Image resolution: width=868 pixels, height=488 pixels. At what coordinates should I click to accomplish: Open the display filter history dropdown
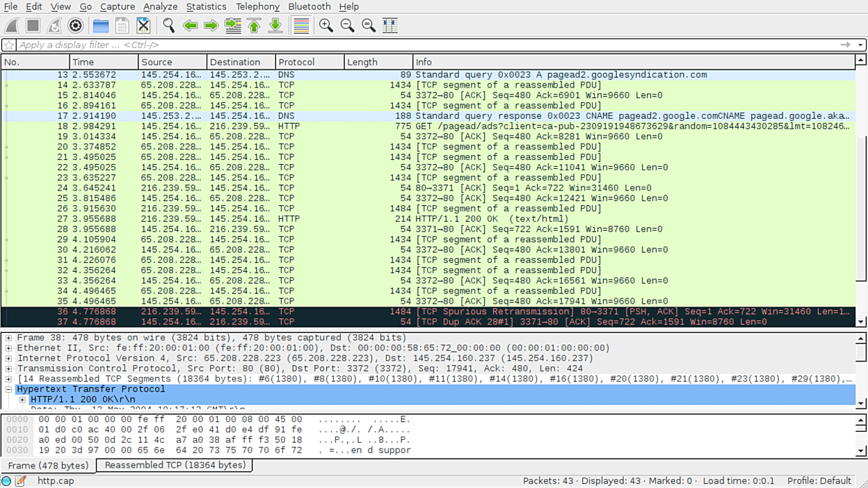click(860, 44)
